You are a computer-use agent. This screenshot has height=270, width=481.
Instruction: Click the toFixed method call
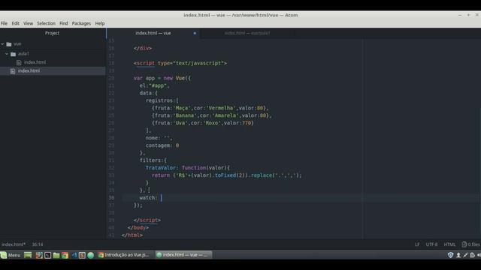[x=225, y=175]
